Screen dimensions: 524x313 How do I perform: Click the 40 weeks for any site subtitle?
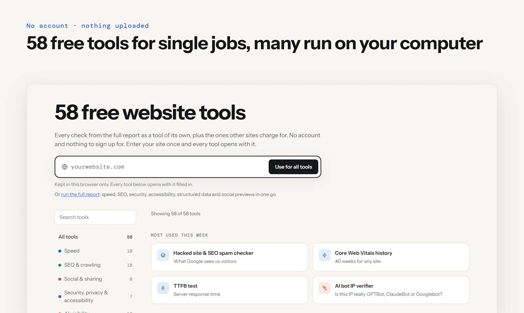(358, 261)
